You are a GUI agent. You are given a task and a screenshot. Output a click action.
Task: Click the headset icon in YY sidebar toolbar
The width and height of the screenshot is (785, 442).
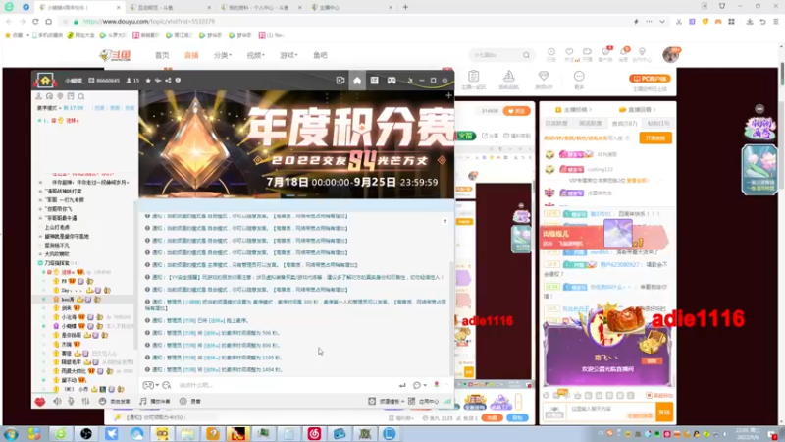point(49,96)
